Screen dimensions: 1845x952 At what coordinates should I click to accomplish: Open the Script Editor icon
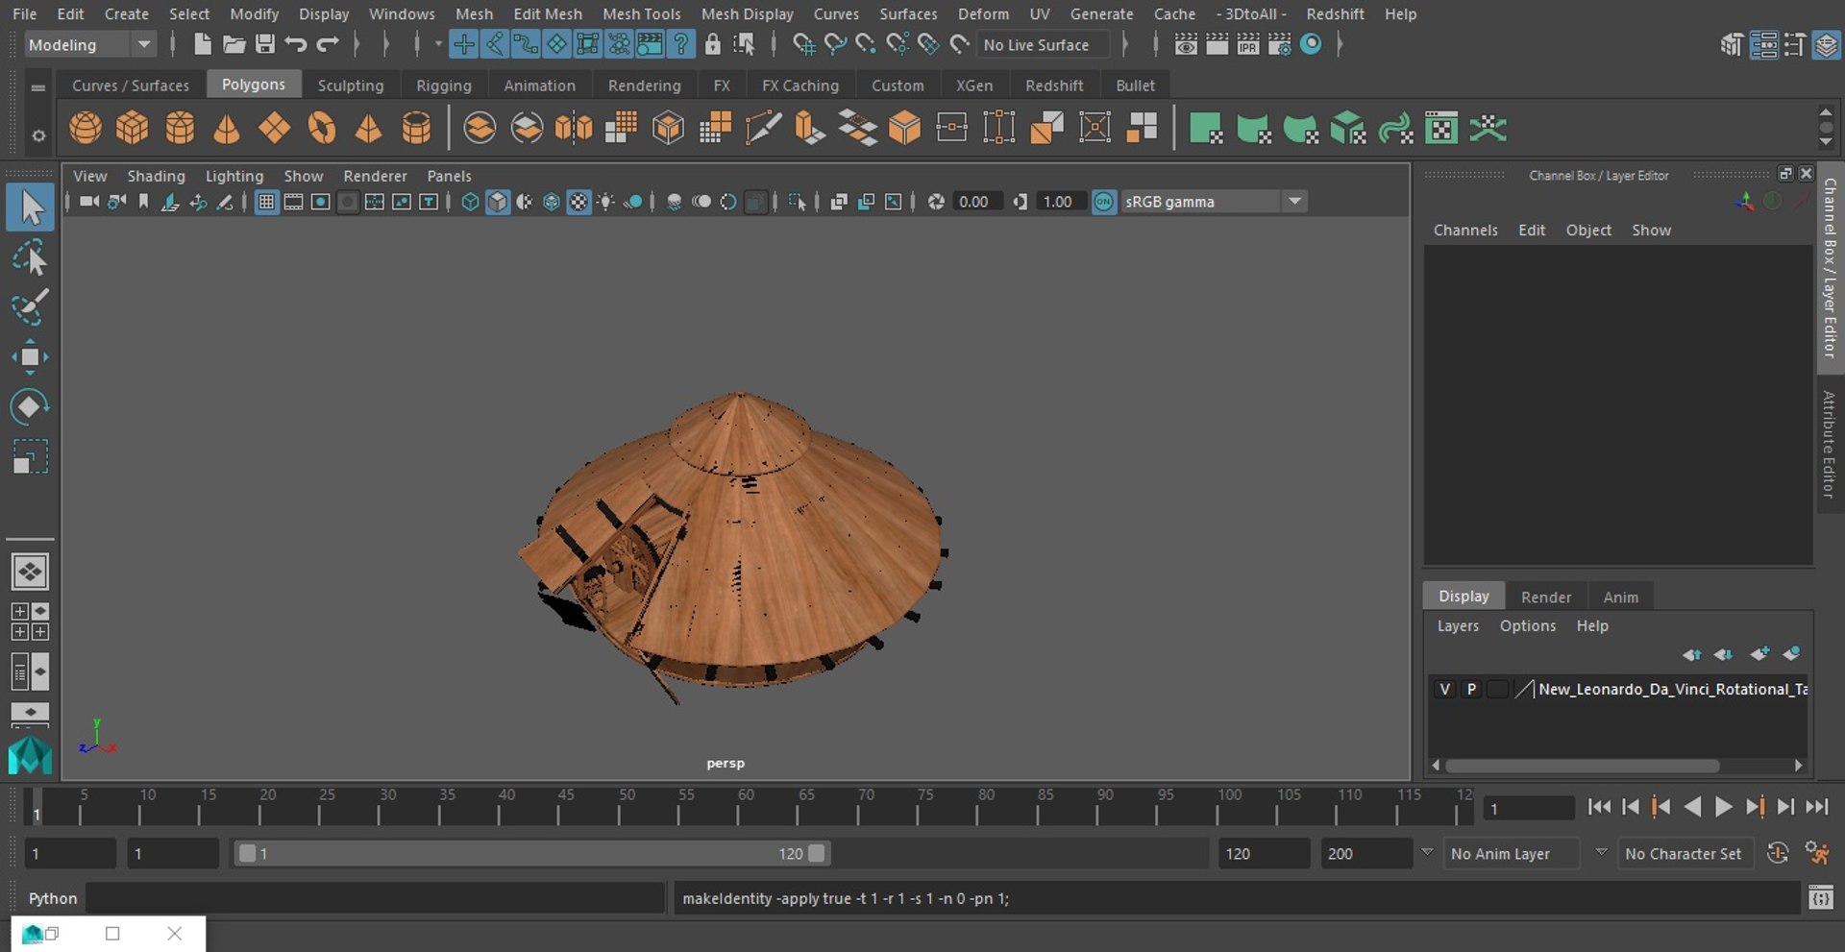(1820, 898)
